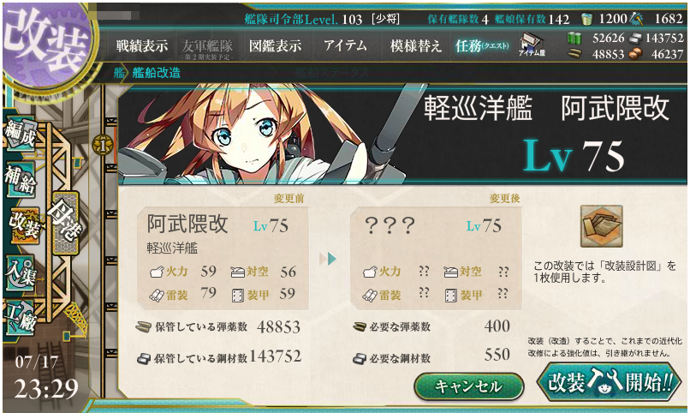Click the fleet number 1 badge

pyautogui.click(x=103, y=145)
